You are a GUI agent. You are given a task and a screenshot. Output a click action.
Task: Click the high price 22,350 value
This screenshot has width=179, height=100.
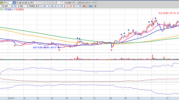click(x=69, y=6)
